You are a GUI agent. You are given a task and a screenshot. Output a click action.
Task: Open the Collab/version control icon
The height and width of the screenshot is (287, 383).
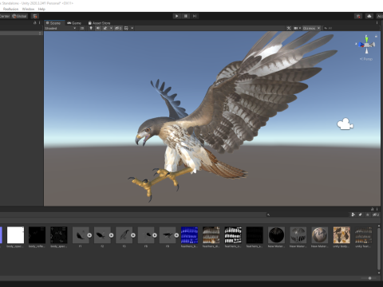click(358, 16)
